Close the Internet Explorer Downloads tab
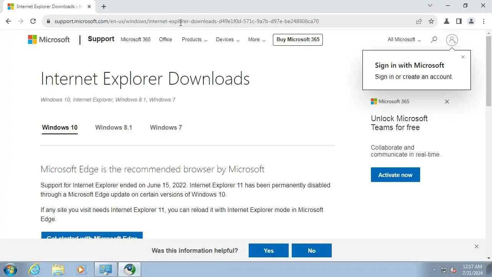Screen dimensions: 492x277 (89, 6)
